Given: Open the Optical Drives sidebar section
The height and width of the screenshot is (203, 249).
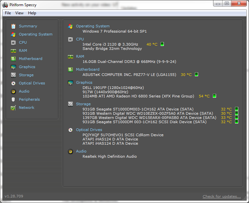Looking at the screenshot, I should [32, 83].
